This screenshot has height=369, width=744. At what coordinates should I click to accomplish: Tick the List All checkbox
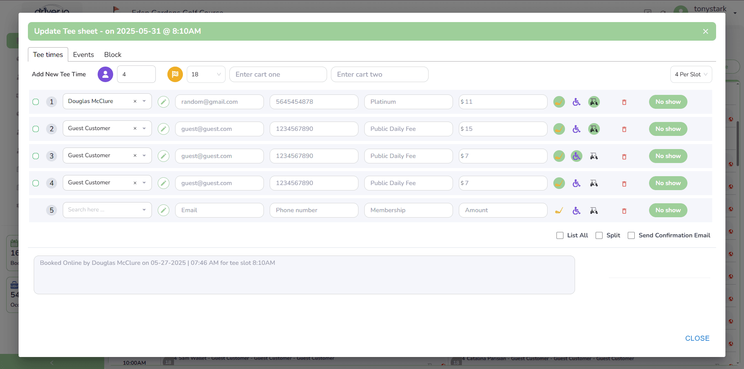(x=560, y=235)
